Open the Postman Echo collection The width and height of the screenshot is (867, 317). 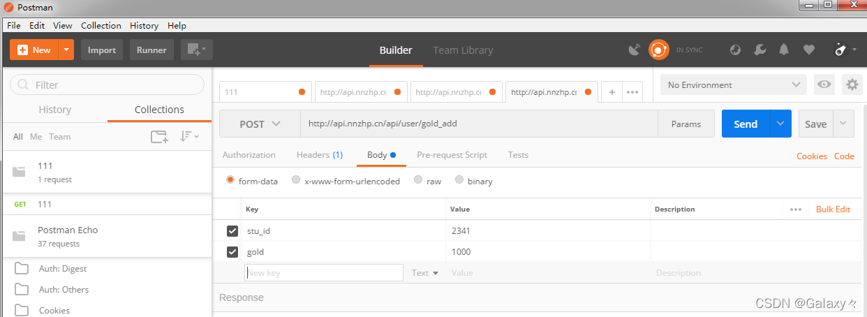(x=106, y=236)
